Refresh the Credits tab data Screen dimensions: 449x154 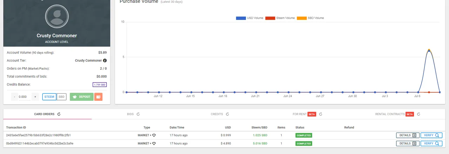(227, 114)
